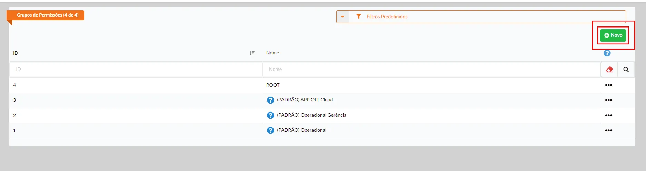646x171 pixels.
Task: Open three-dot menu for Operacional Gerência
Action: (608, 115)
